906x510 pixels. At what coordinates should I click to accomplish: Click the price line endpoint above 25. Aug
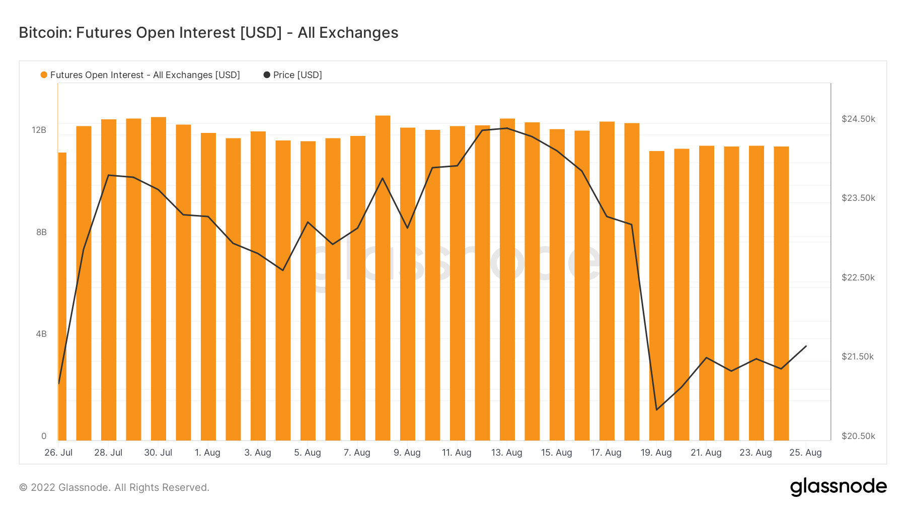click(806, 346)
